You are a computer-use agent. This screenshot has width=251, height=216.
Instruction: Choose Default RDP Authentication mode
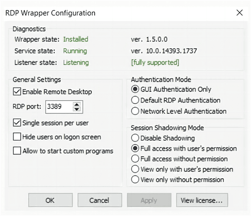coord(135,100)
